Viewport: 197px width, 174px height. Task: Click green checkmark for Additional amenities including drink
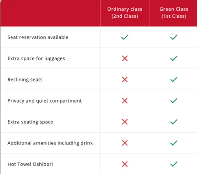point(174,143)
